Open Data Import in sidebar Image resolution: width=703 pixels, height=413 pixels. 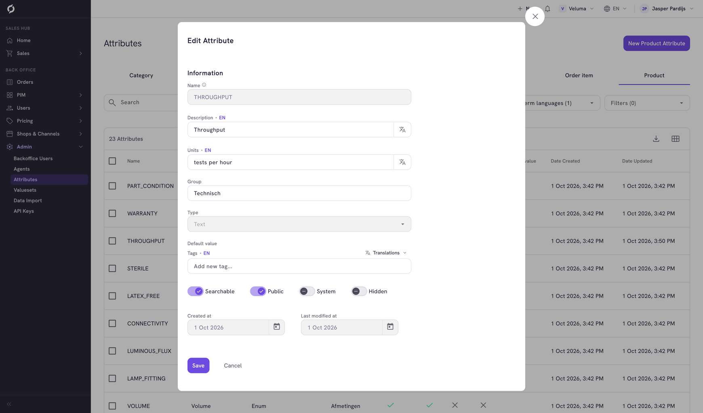(x=28, y=201)
